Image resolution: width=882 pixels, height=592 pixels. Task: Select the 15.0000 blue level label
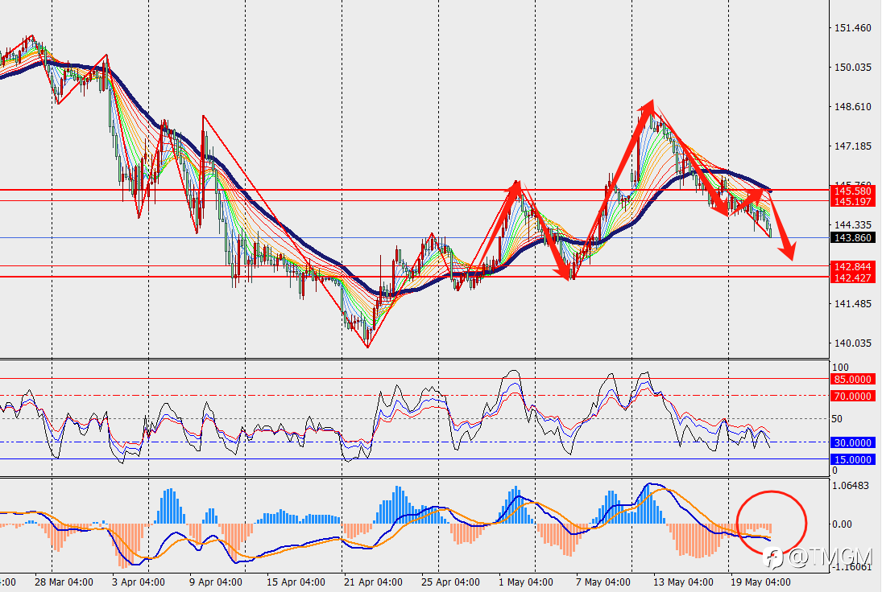tap(852, 459)
